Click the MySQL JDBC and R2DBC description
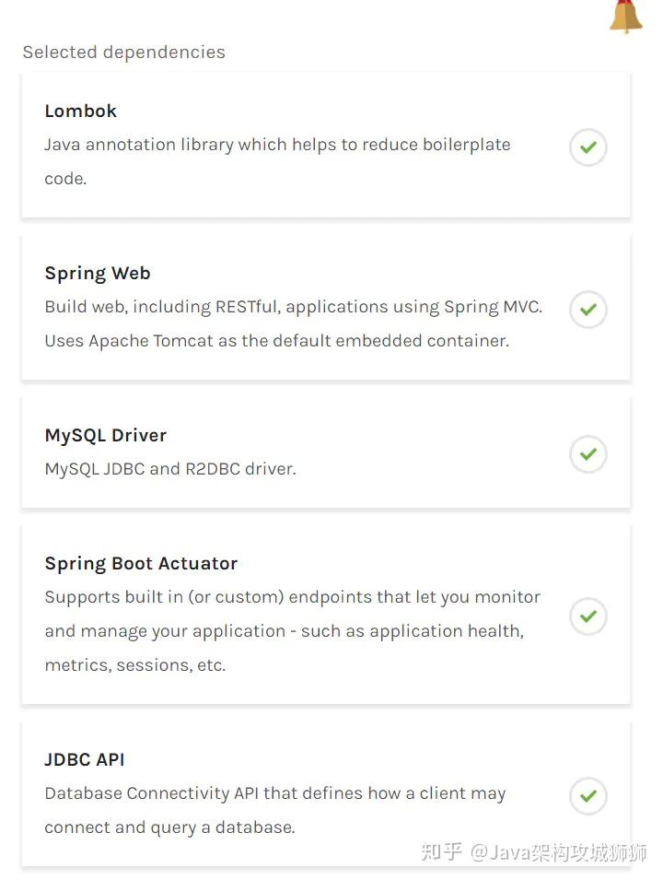Image resolution: width=663 pixels, height=880 pixels. pyautogui.click(x=170, y=469)
